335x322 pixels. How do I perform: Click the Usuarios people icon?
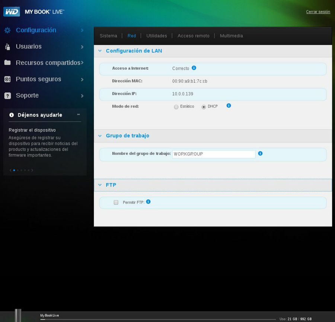7,47
